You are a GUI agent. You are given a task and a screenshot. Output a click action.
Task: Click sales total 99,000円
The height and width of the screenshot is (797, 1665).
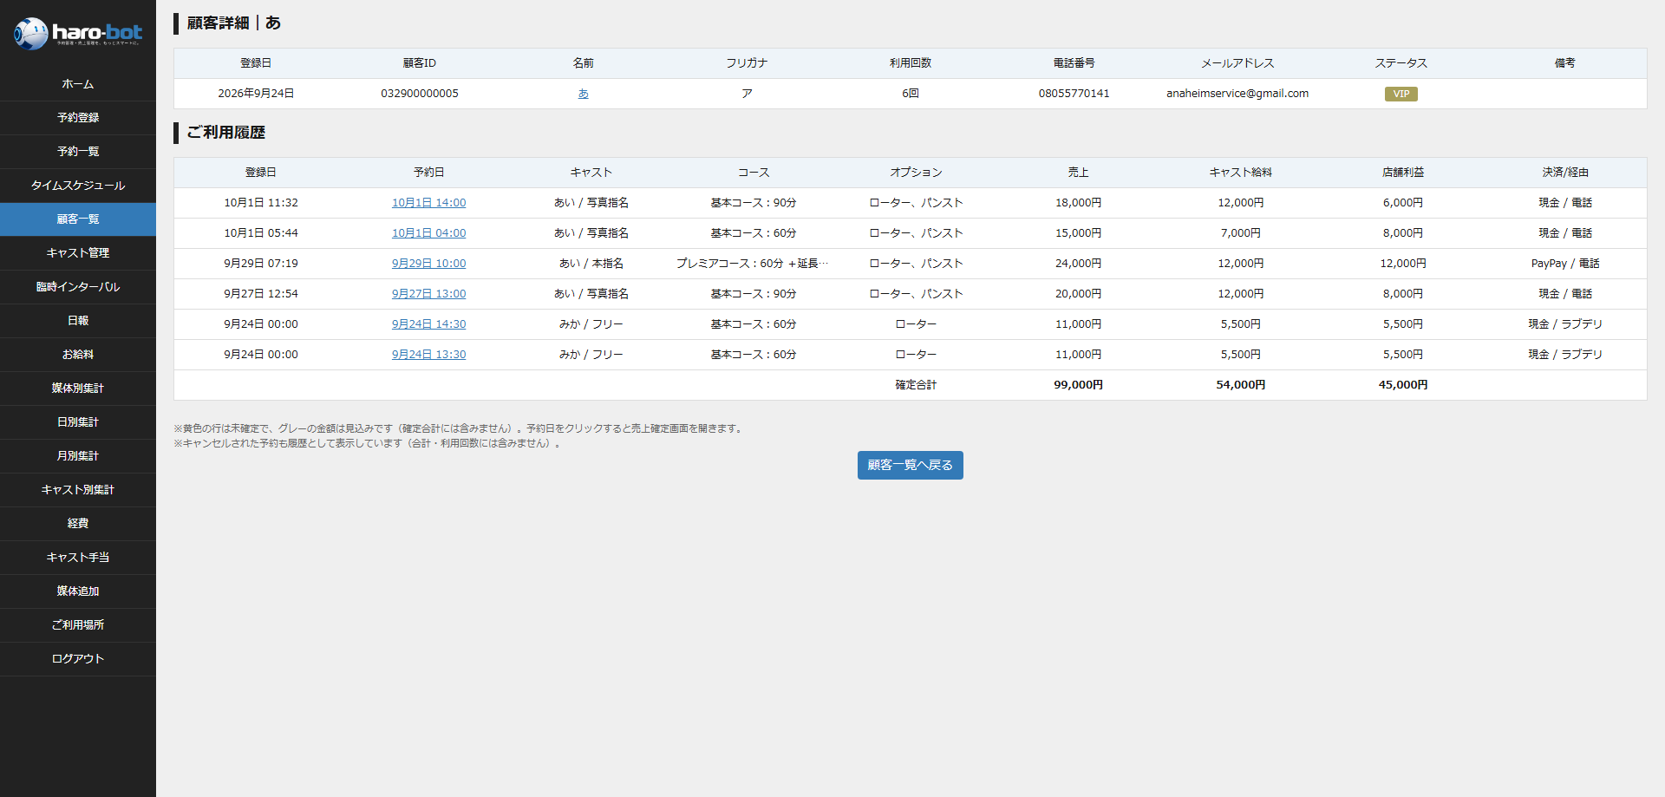click(x=1078, y=385)
